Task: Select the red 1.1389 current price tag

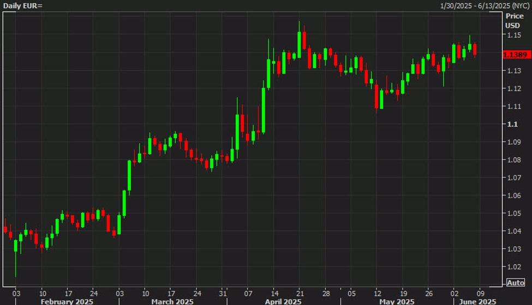Action: coord(515,54)
